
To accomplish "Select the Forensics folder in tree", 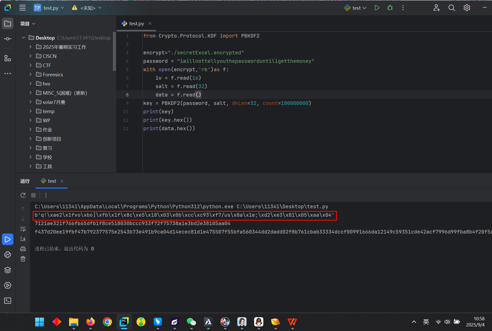I will 53,75.
